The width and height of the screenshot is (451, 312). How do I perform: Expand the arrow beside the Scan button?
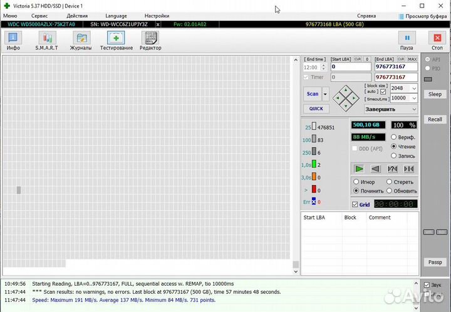coord(325,94)
